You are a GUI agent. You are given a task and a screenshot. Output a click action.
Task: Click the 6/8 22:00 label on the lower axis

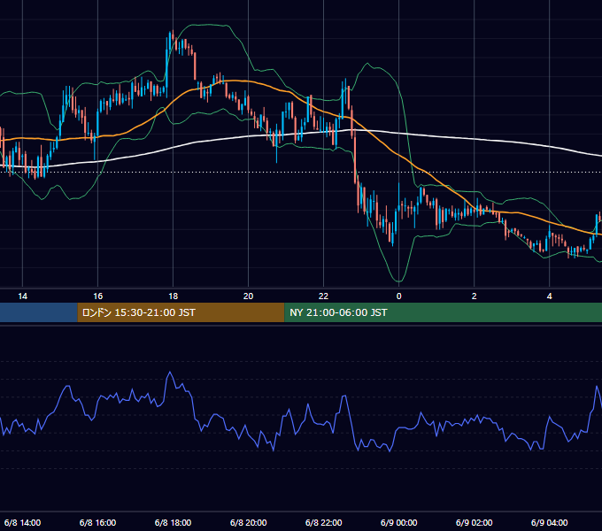coord(324,522)
